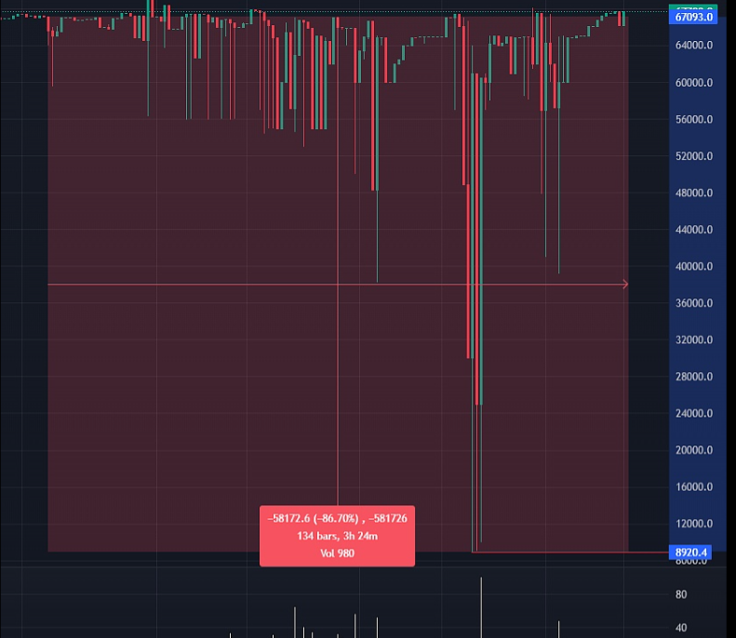The image size is (736, 638).
Task: Click the 40 volume axis label
Action: click(x=681, y=628)
